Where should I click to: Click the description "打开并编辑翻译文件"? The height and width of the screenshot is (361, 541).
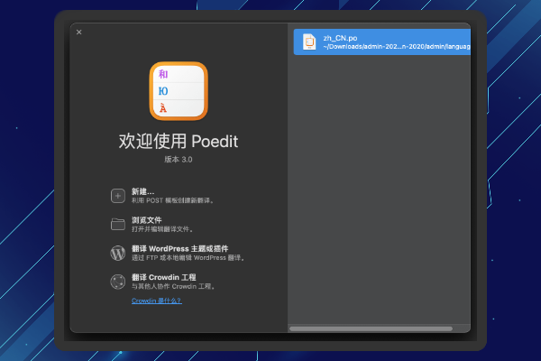click(161, 229)
